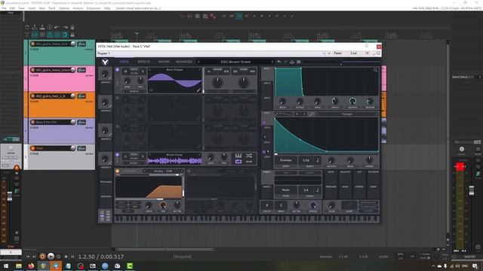483x271 pixels.
Task: Click the save preset icon in Vital
Action: point(292,62)
